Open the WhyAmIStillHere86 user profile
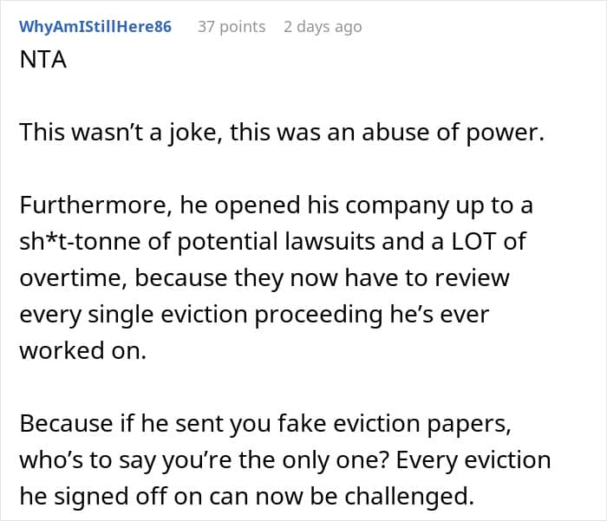The width and height of the screenshot is (607, 521). tap(95, 27)
